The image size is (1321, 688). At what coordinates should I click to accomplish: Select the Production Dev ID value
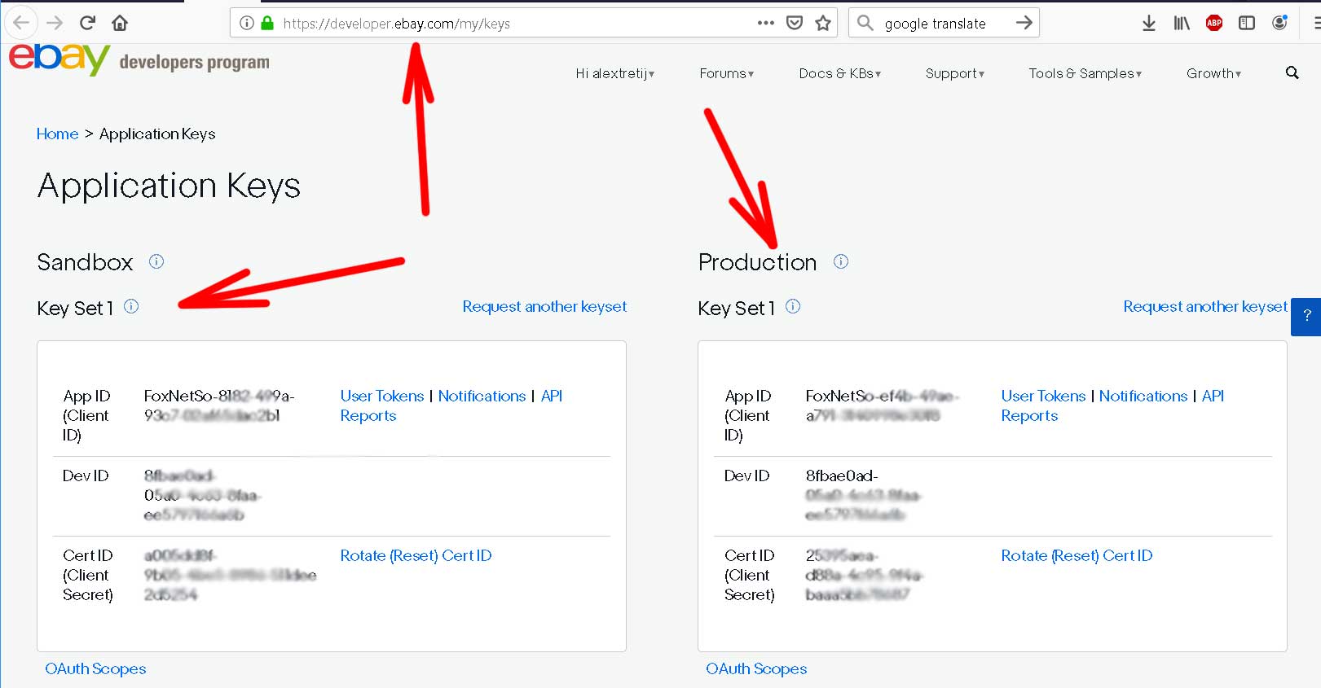click(864, 495)
